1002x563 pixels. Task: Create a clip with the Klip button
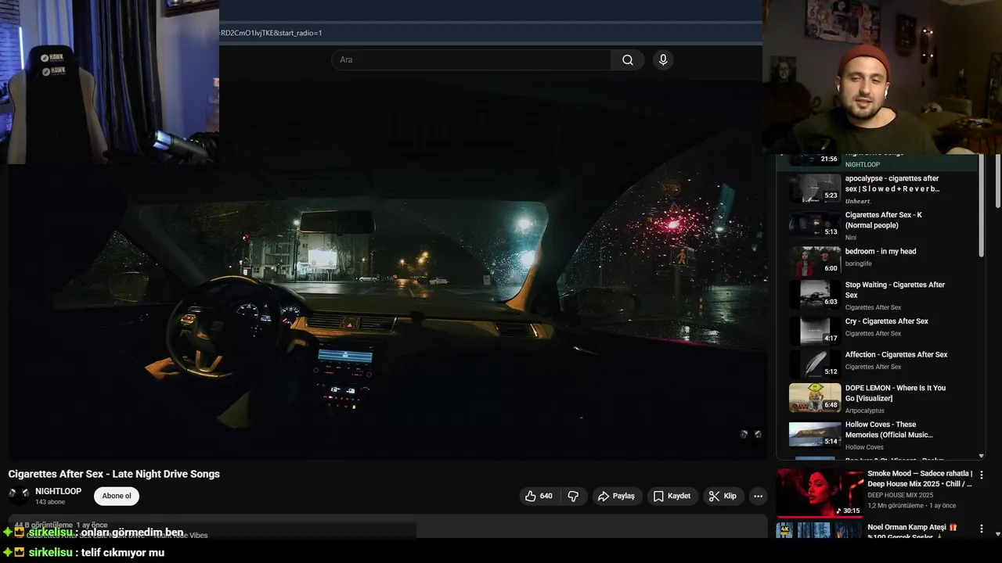(723, 496)
